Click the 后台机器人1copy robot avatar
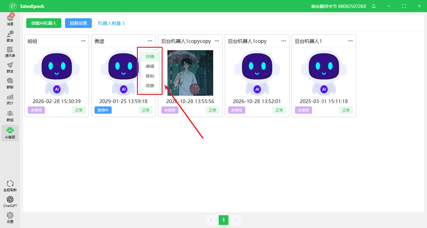The width and height of the screenshot is (427, 228). click(257, 73)
